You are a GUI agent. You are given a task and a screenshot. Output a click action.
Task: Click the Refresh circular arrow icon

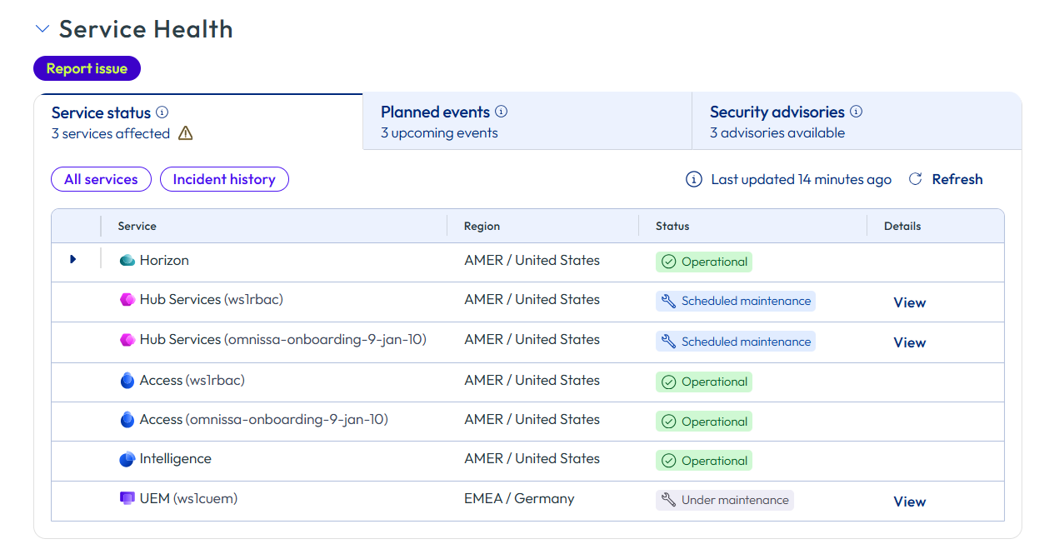(x=916, y=179)
